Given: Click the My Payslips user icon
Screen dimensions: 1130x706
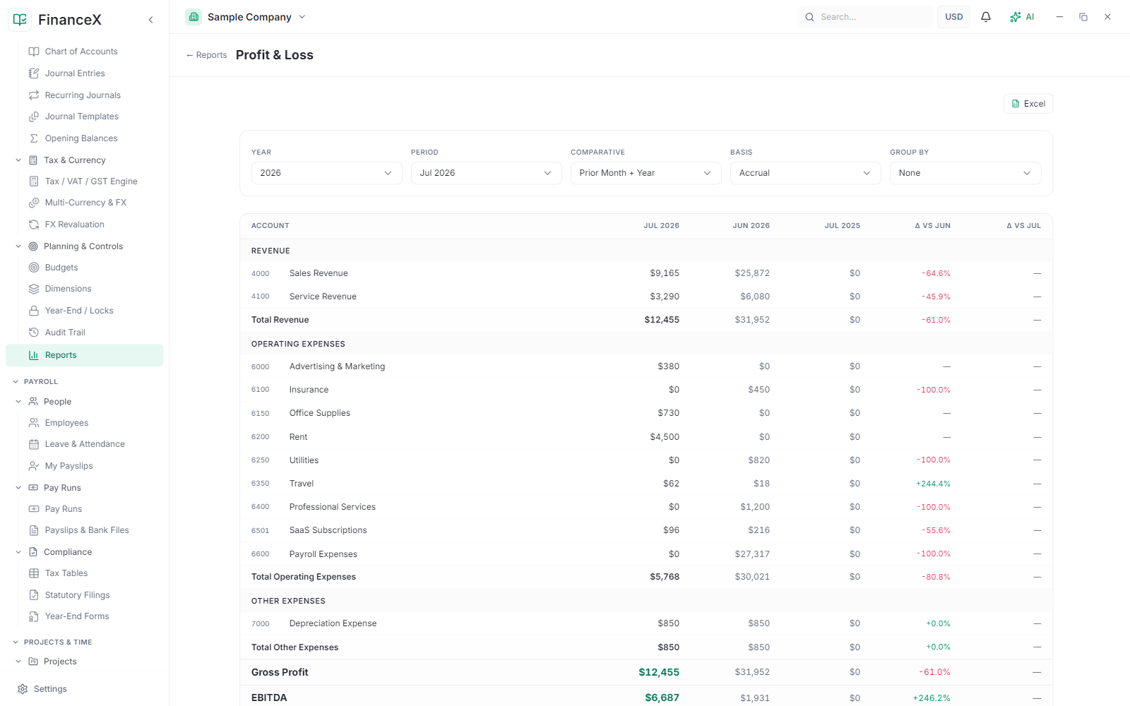Looking at the screenshot, I should (34, 466).
